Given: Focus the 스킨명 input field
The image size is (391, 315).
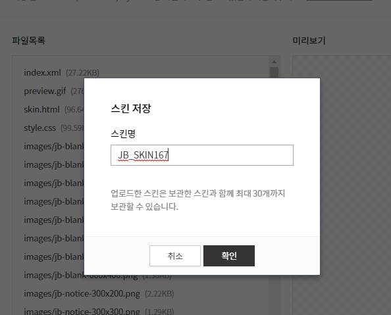Looking at the screenshot, I should click(x=202, y=155).
